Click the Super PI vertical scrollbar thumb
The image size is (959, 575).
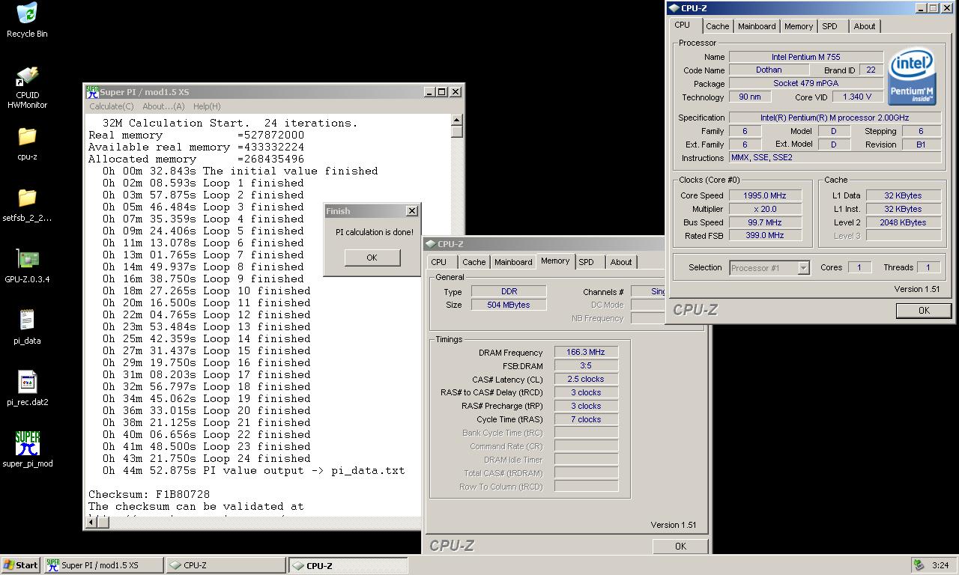click(457, 132)
